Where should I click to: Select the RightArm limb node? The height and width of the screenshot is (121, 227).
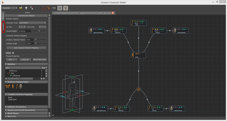(118, 31)
